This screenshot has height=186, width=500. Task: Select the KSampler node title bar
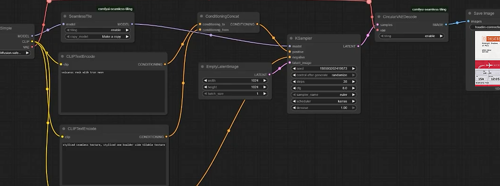point(324,38)
